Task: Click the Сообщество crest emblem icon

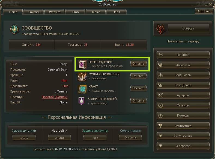Action: pos(14,30)
